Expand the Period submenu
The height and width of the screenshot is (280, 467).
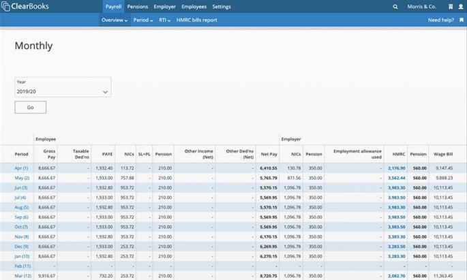pyautogui.click(x=143, y=20)
